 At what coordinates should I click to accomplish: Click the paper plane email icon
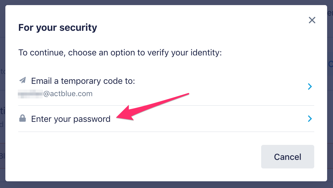point(23,80)
